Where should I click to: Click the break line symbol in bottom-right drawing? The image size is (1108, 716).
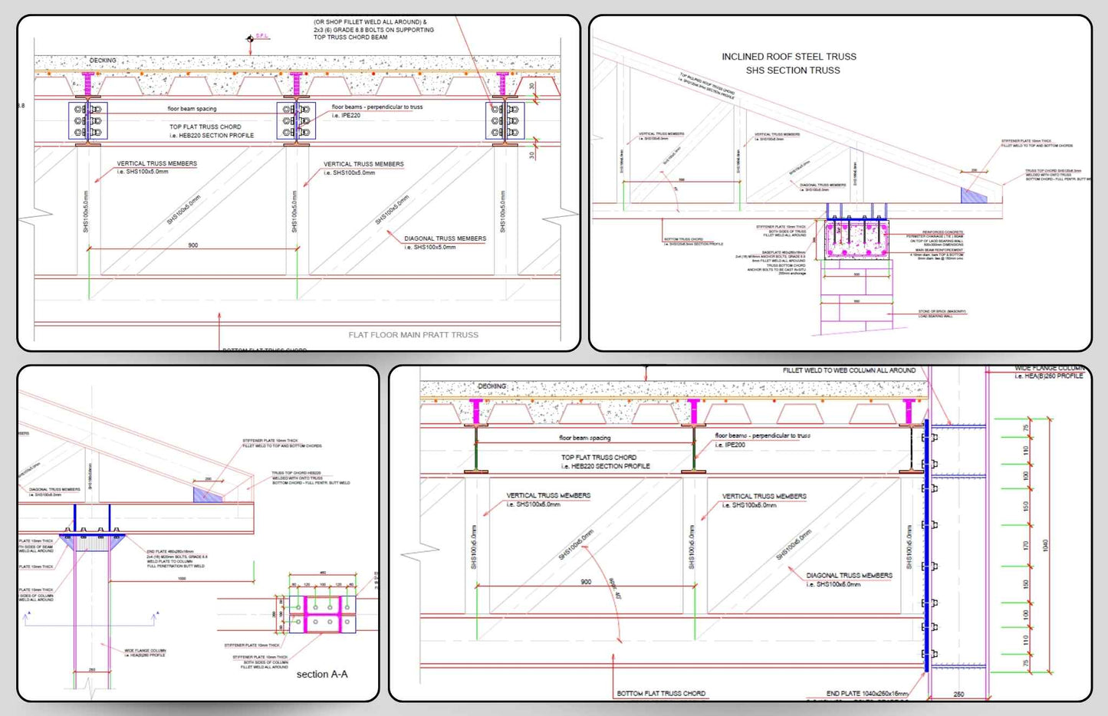pyautogui.click(x=411, y=552)
